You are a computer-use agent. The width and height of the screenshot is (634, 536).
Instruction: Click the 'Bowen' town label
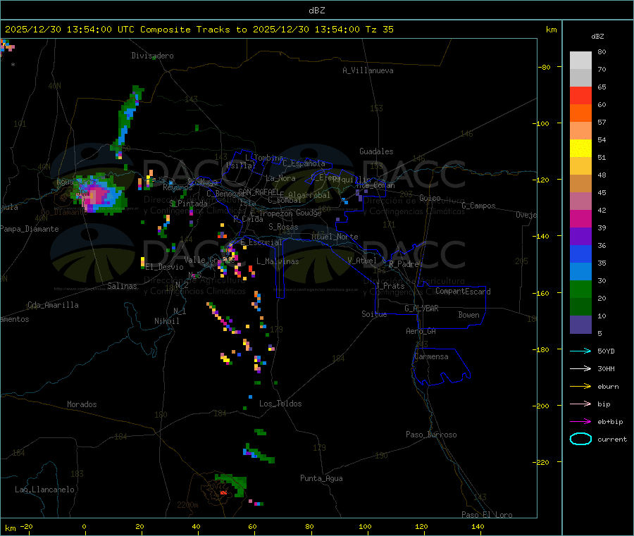469,316
